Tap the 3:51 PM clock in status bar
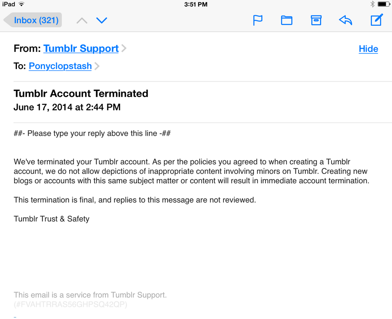The height and width of the screenshot is (319, 392). click(x=196, y=5)
